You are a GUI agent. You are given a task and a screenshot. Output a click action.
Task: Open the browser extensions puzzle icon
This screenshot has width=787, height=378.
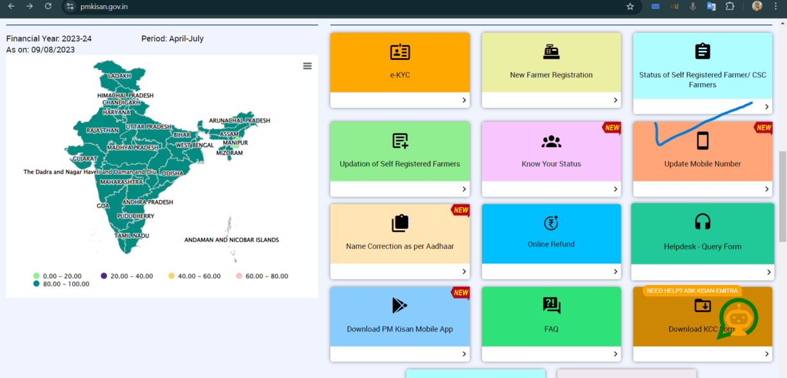(x=730, y=6)
